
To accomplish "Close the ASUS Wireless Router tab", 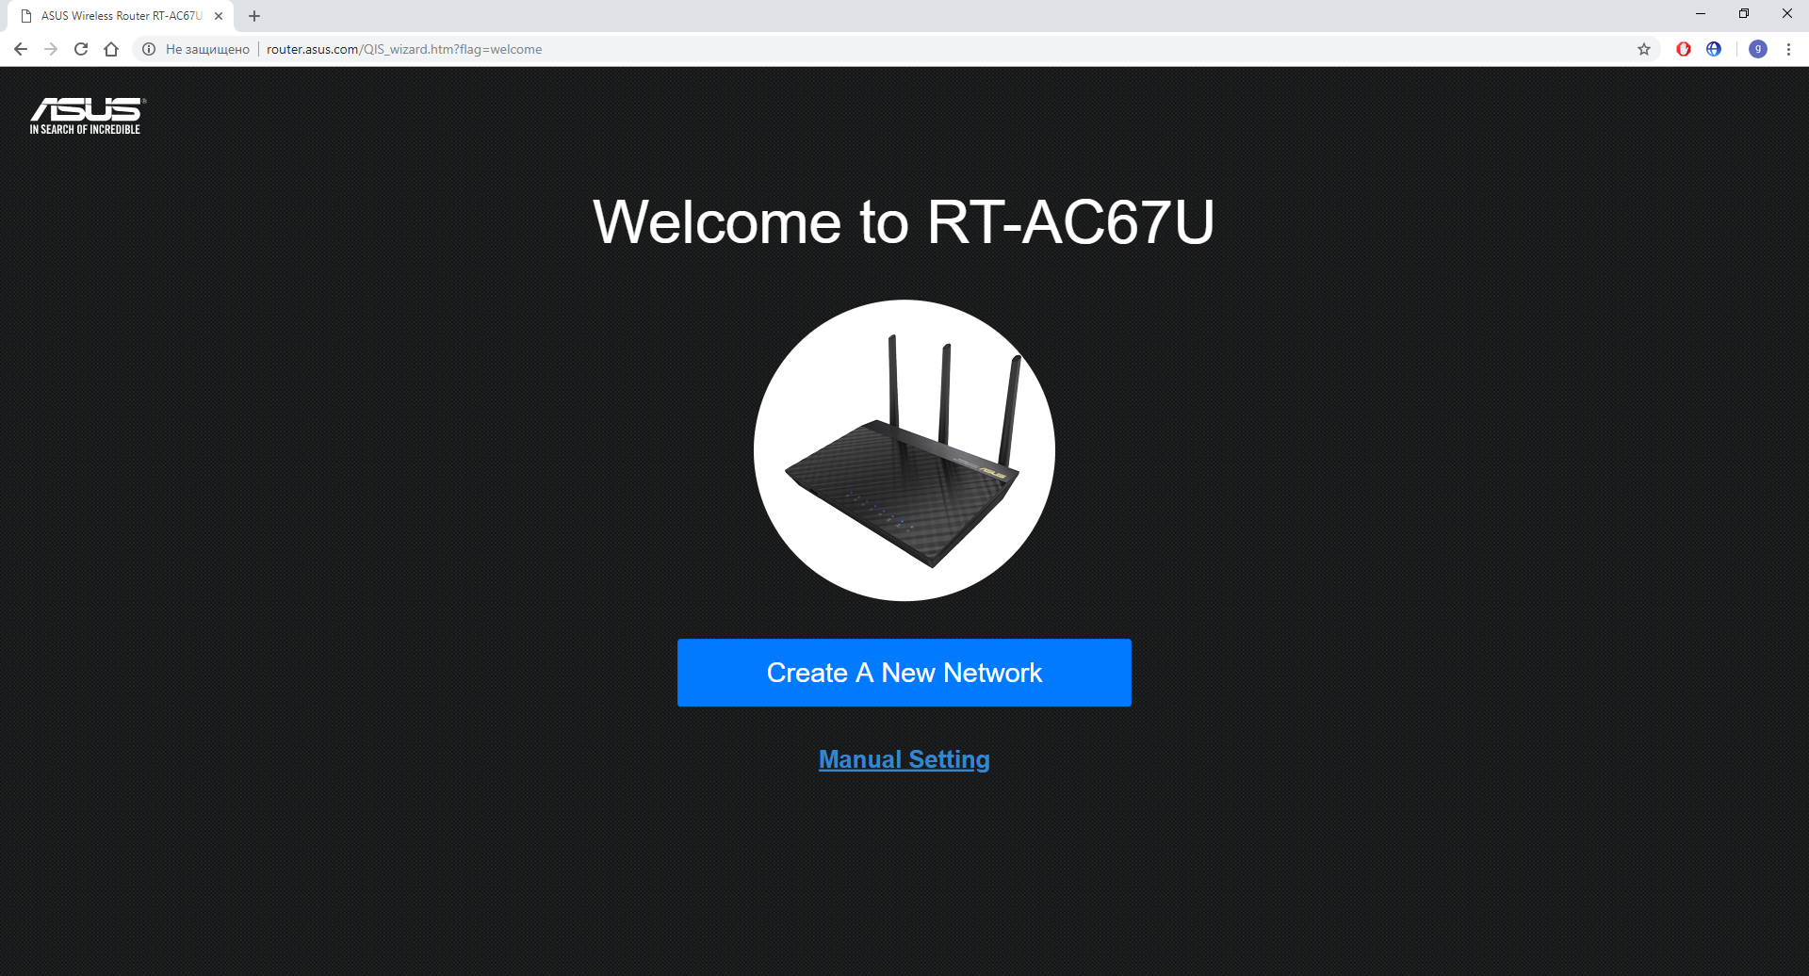I will pyautogui.click(x=219, y=16).
